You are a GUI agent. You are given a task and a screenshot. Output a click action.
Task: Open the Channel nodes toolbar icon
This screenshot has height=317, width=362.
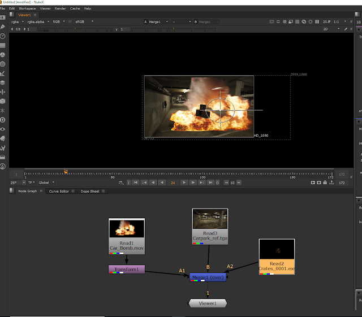(3, 45)
